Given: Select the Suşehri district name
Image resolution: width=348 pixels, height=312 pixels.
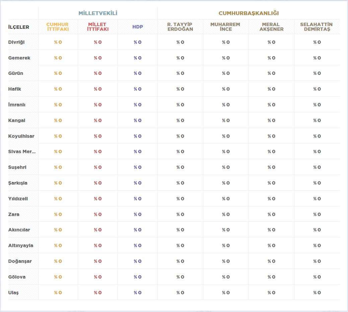Looking at the screenshot, I should (17, 167).
